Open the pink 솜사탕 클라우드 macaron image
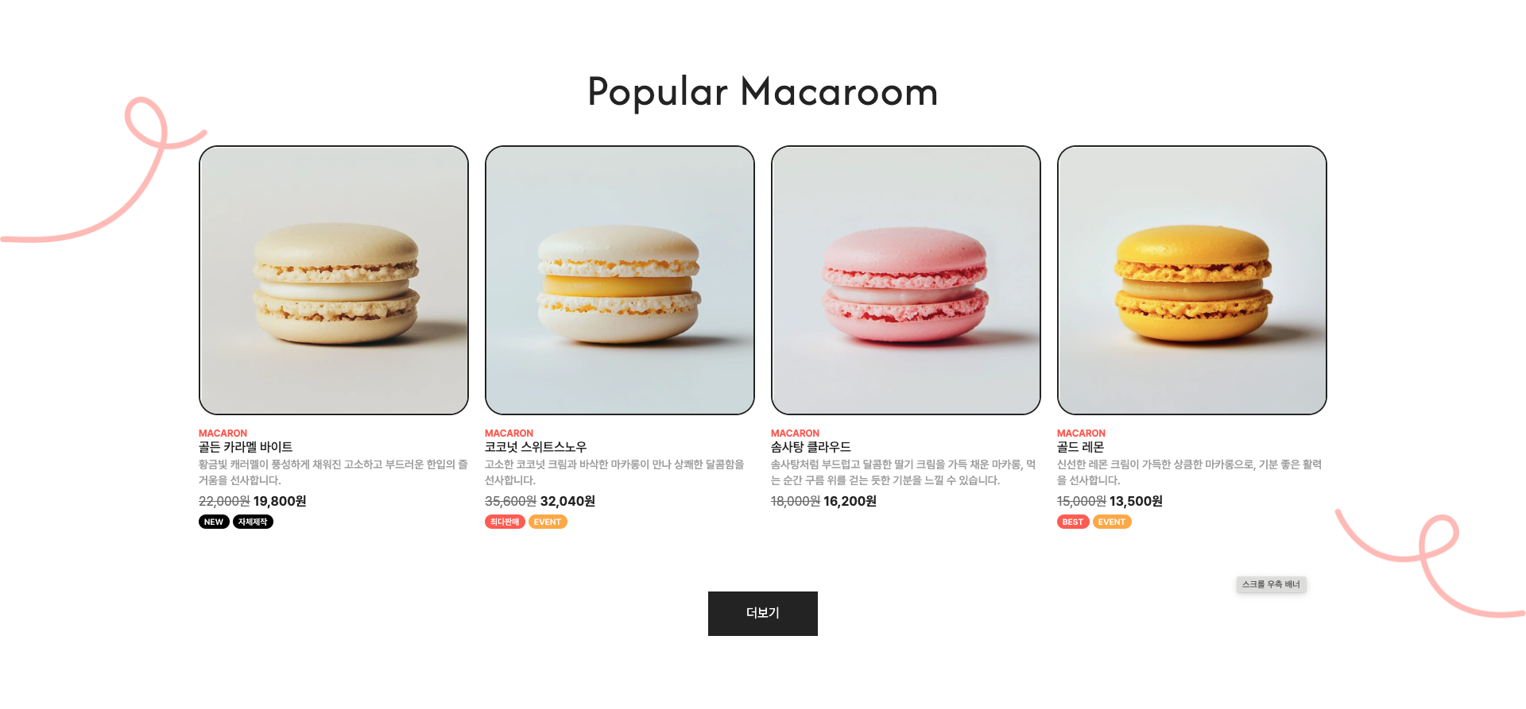The image size is (1526, 709). [x=906, y=280]
